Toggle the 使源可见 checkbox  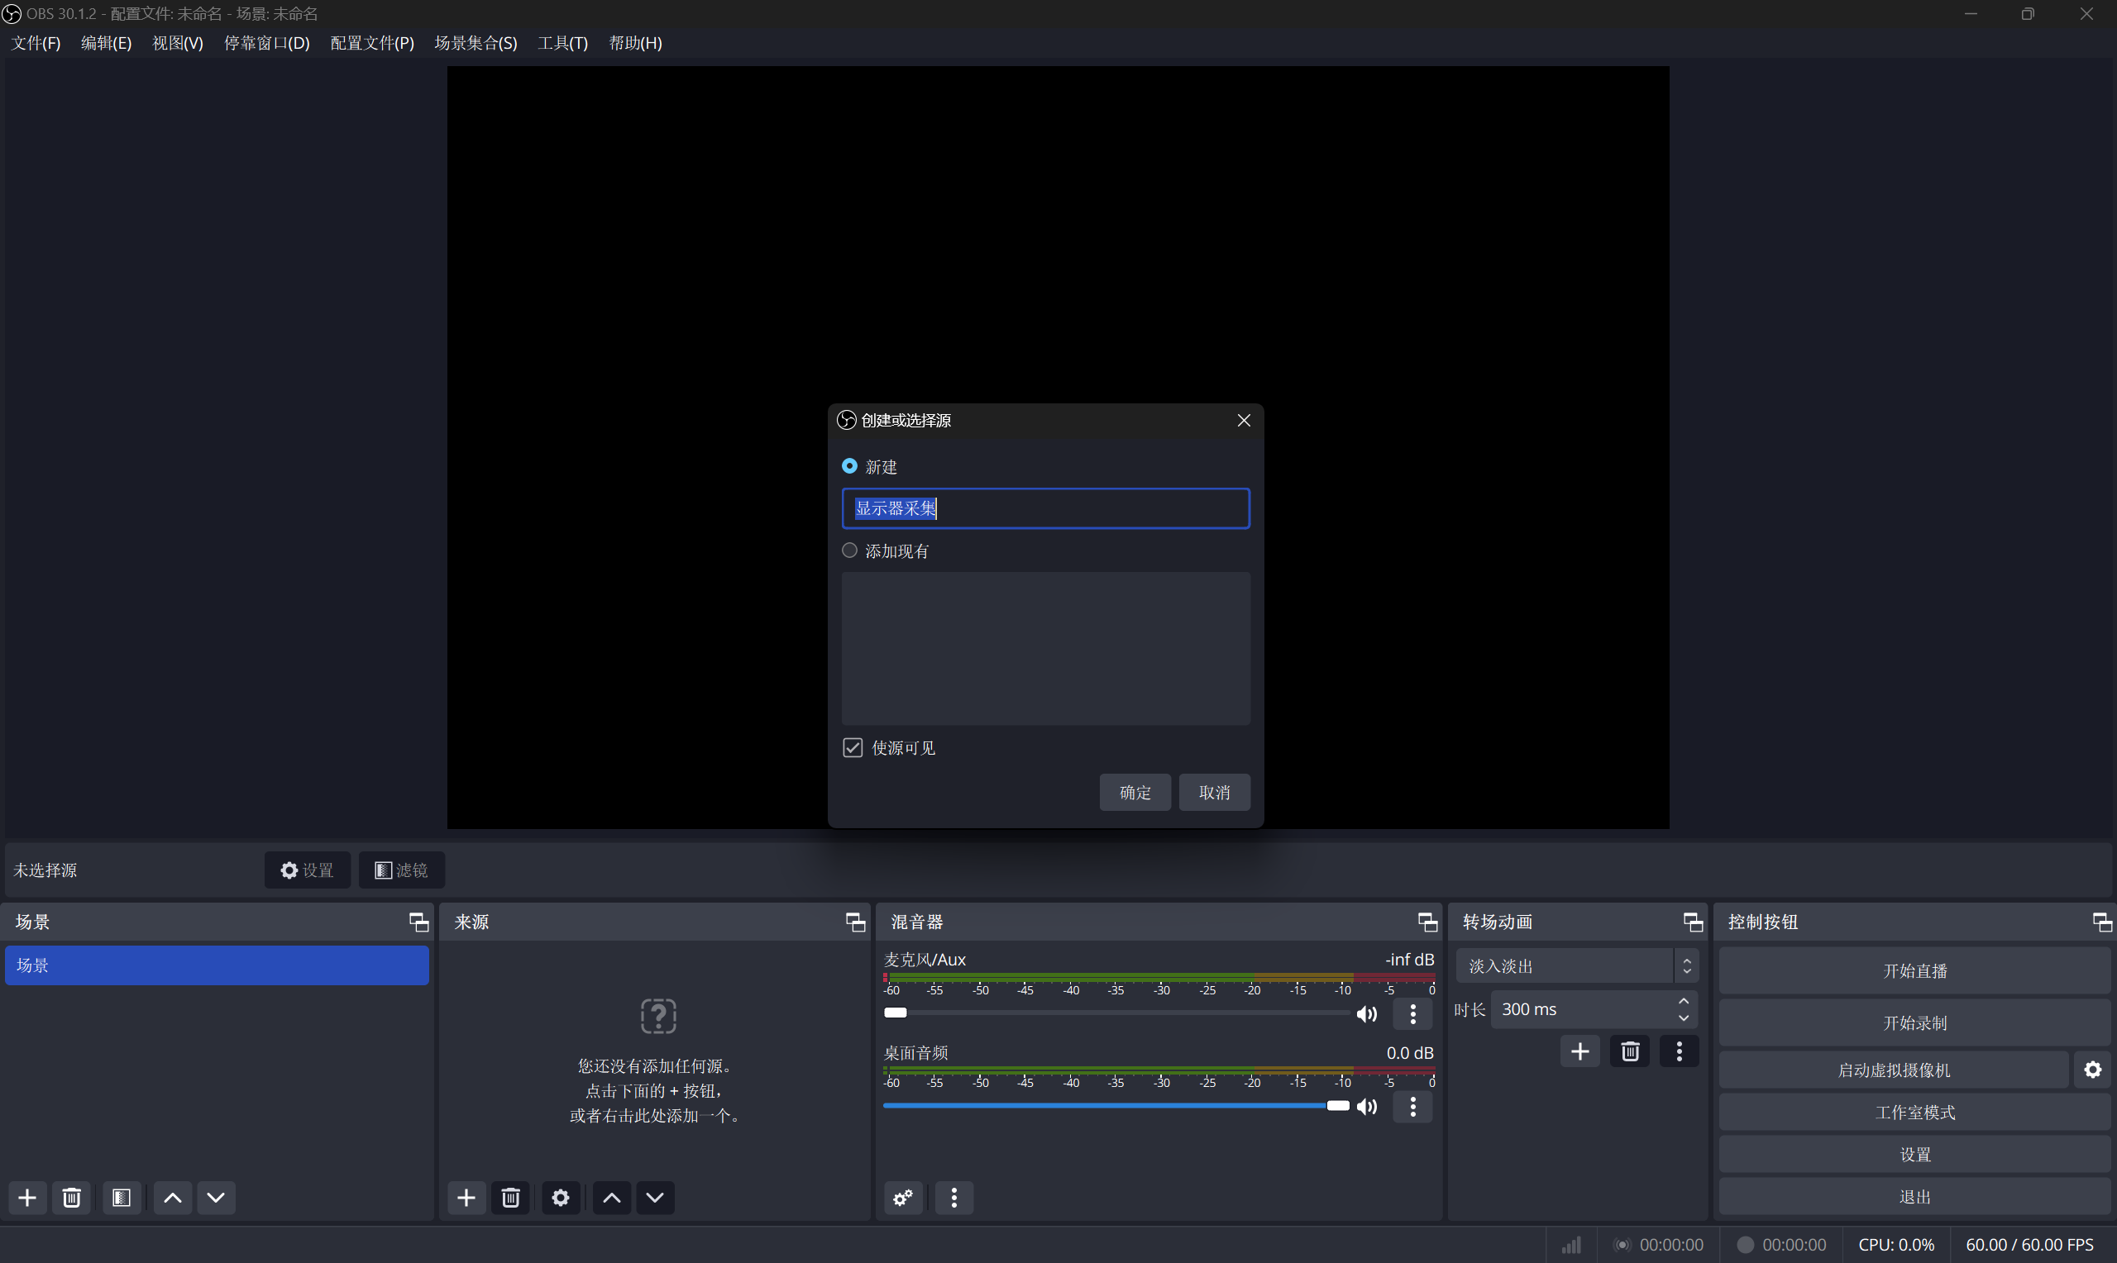click(852, 747)
